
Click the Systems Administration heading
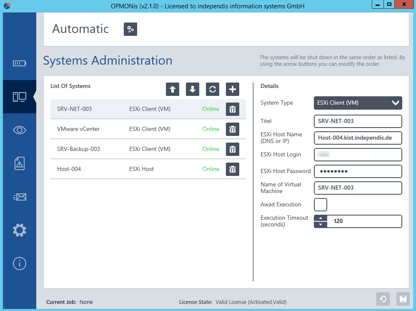[108, 60]
